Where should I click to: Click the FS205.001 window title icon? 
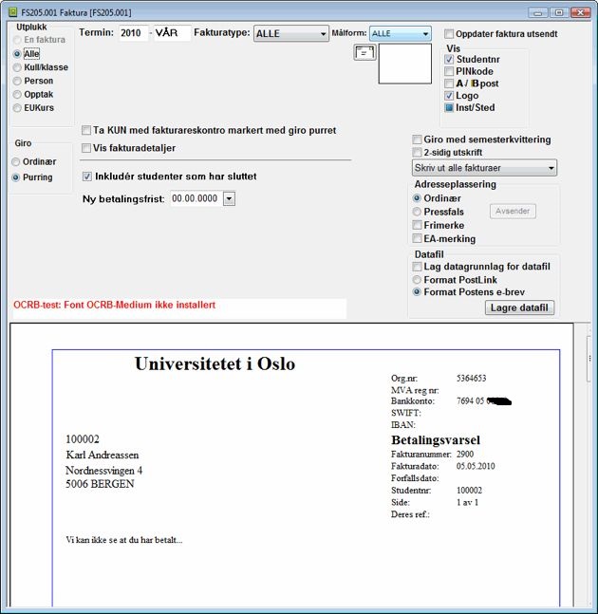12,12
